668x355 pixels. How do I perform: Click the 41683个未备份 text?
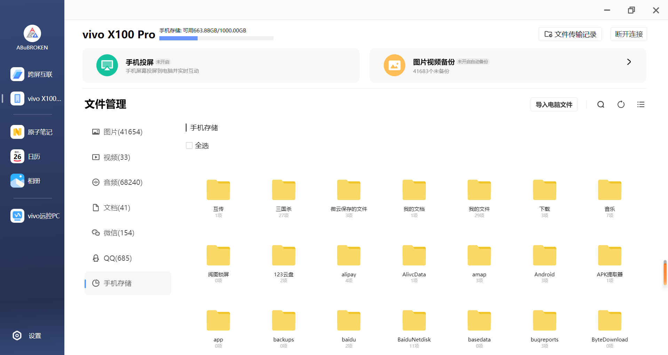(x=431, y=71)
